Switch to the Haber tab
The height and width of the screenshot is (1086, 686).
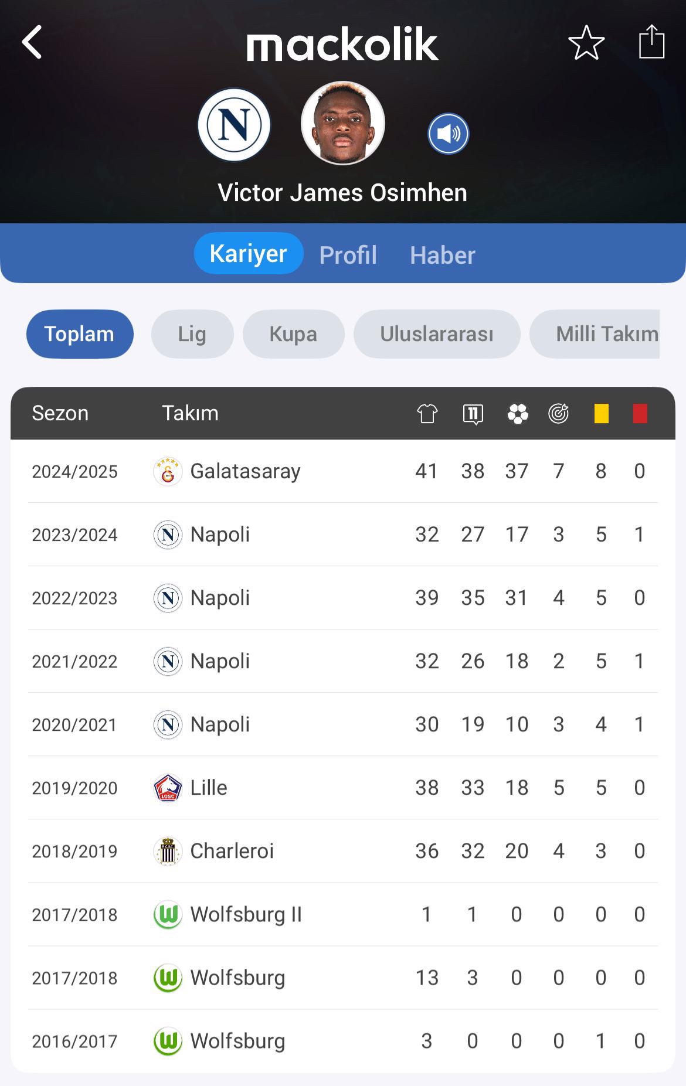click(x=443, y=255)
